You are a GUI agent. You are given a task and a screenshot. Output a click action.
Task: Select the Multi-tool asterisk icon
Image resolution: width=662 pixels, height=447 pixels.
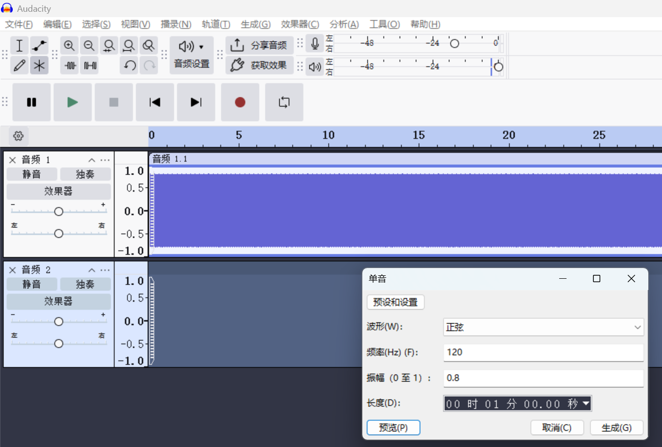click(39, 65)
